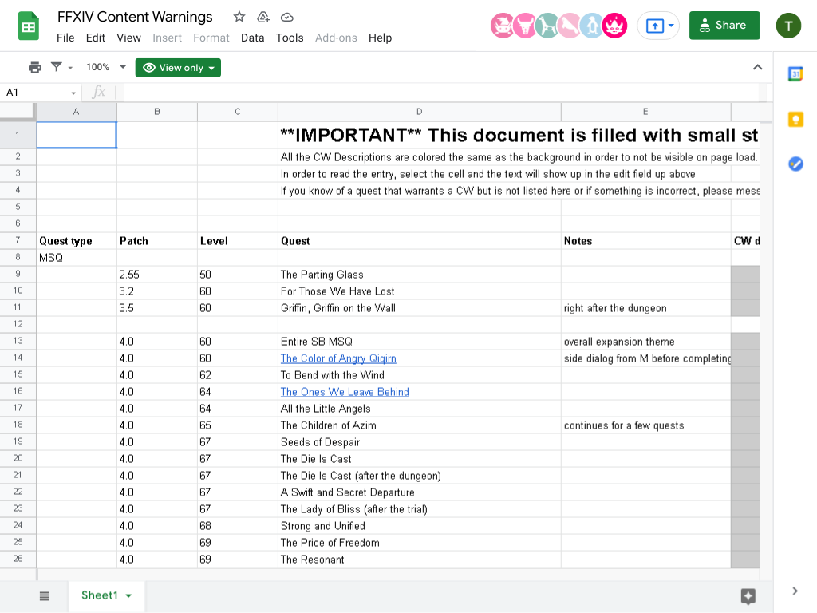Follow The Ones We Leave Behind link

click(345, 392)
